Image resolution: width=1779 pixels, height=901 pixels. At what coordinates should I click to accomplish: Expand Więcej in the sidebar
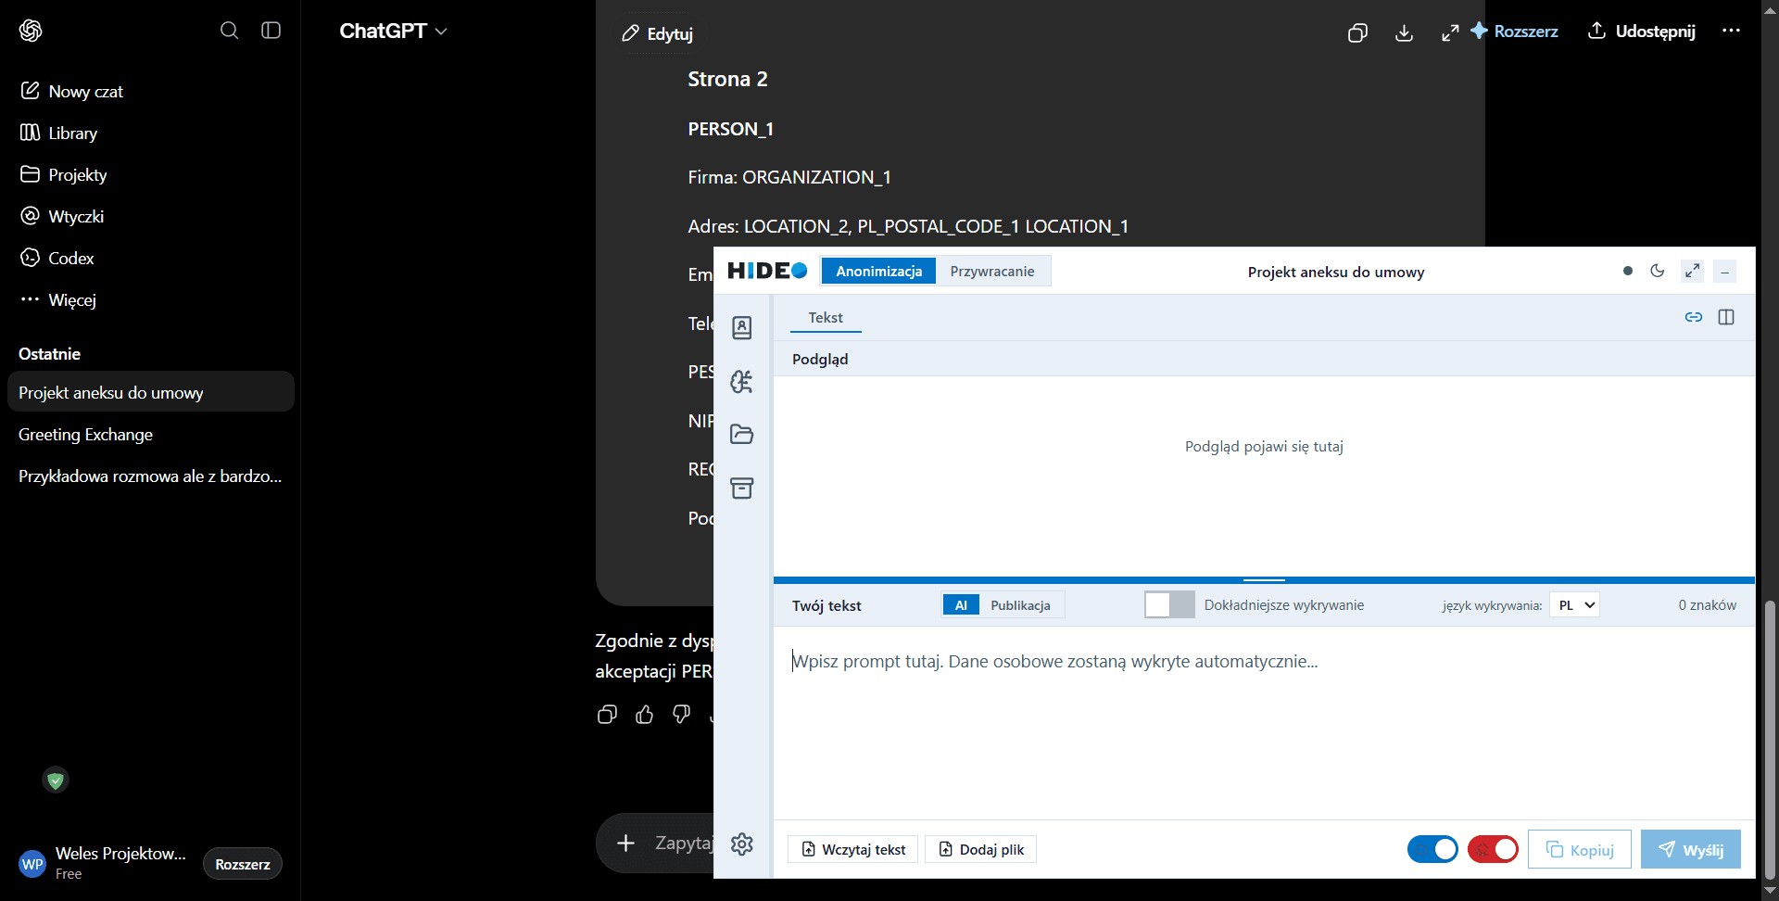71,299
